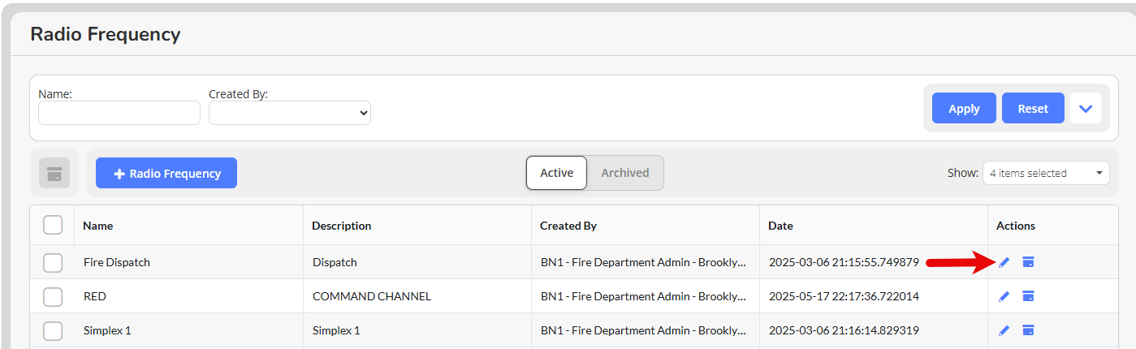Select the Active tab
1136x349 pixels.
557,173
